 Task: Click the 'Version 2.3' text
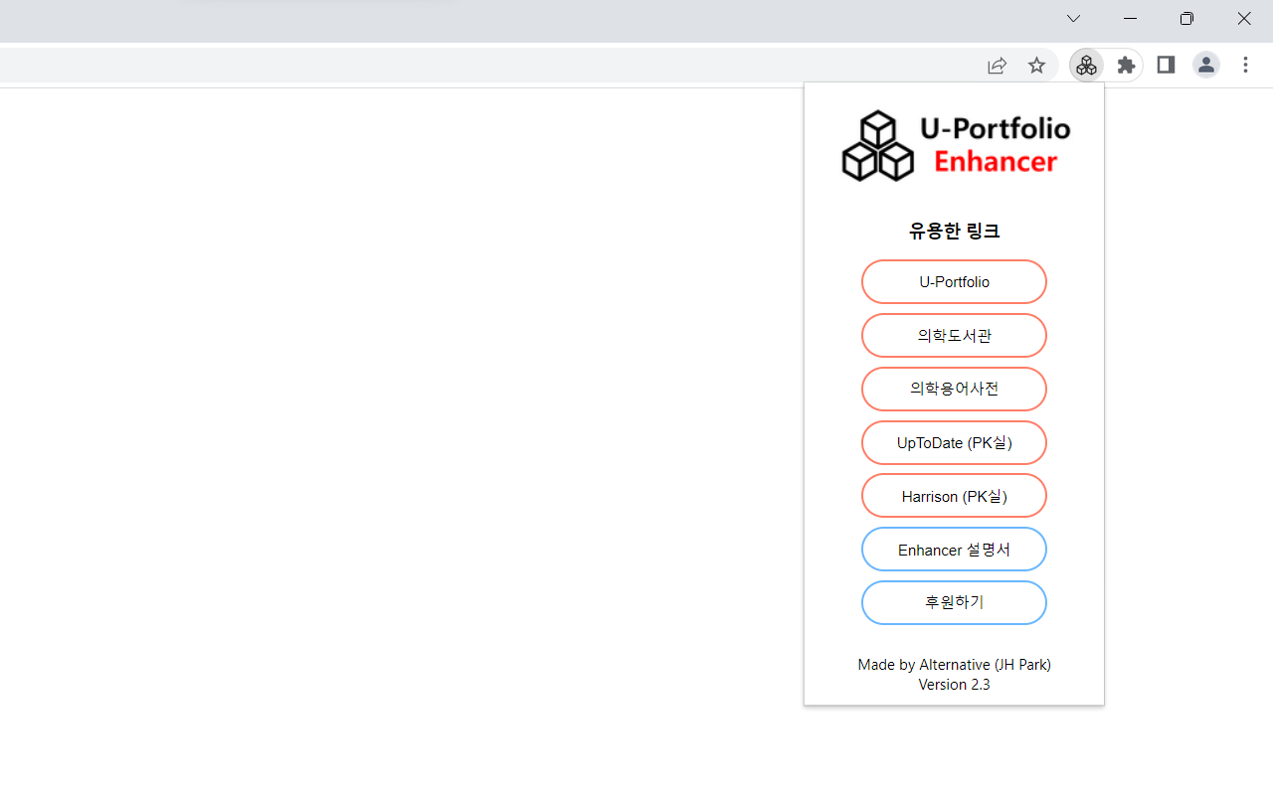[x=954, y=685]
